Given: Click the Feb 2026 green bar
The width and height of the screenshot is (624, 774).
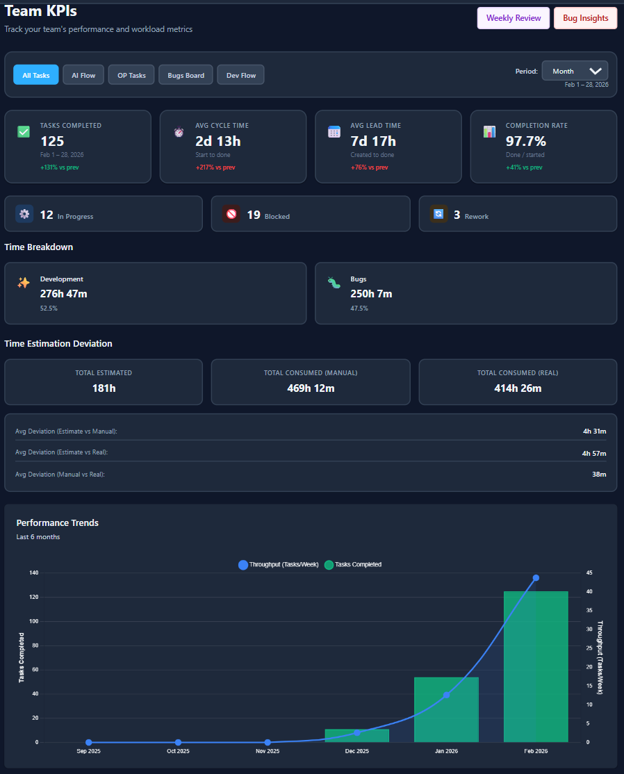Looking at the screenshot, I should pyautogui.click(x=536, y=666).
